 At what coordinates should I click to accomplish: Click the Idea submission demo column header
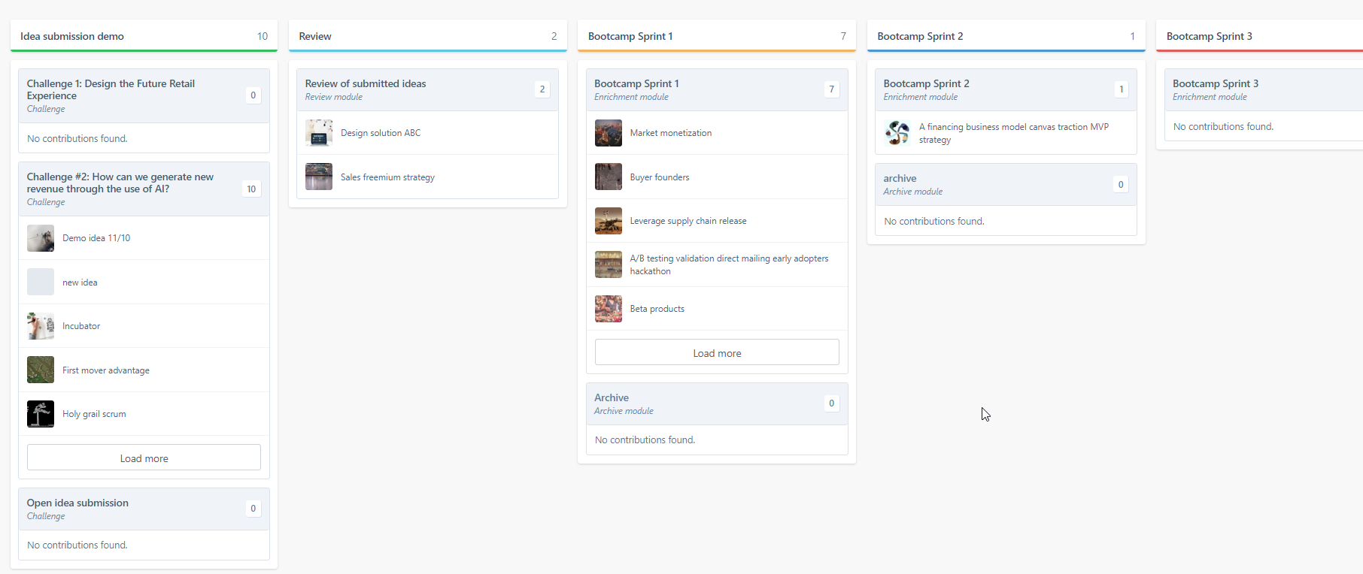[72, 36]
